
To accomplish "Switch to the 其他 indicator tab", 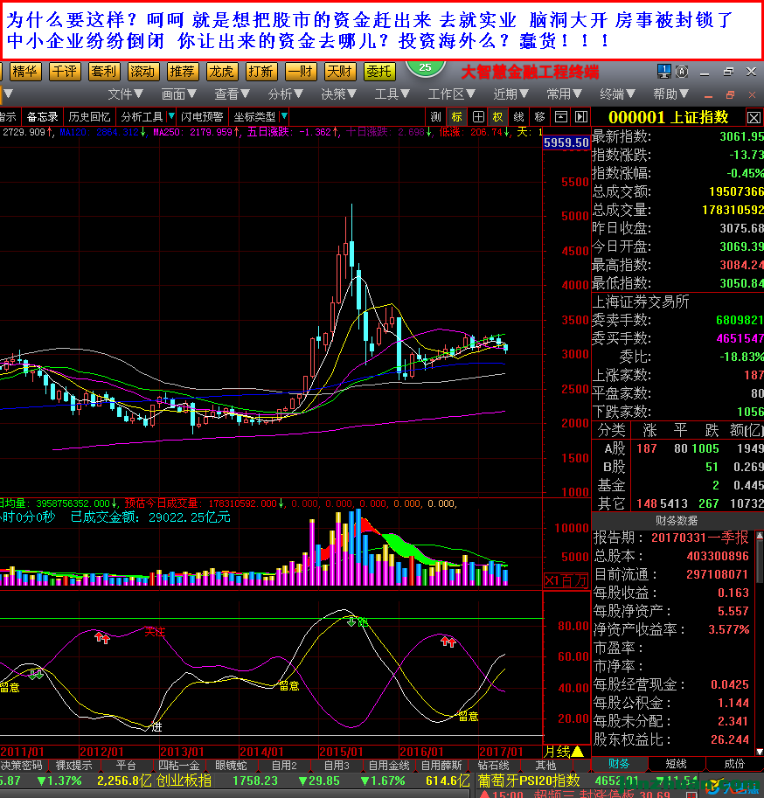I will pyautogui.click(x=546, y=766).
